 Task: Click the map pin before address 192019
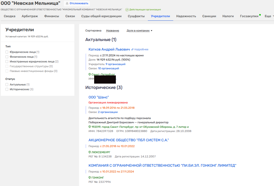[x=90, y=127]
